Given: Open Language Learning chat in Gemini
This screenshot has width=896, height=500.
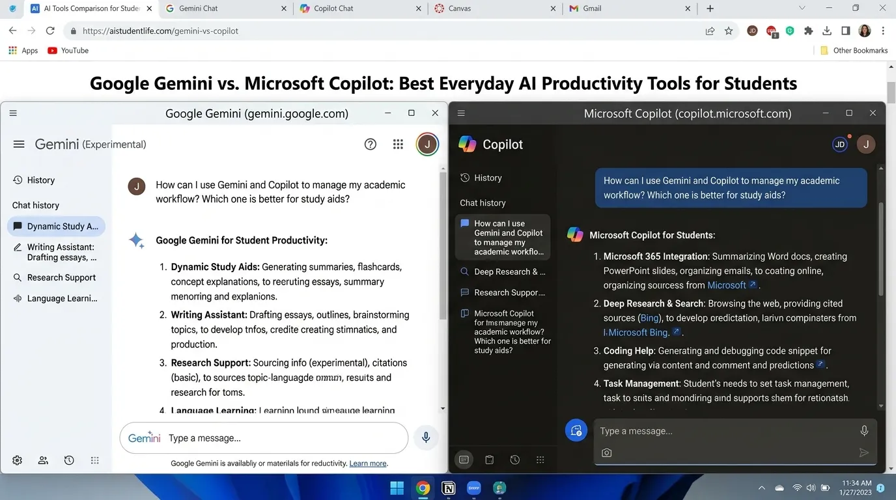Looking at the screenshot, I should click(56, 298).
